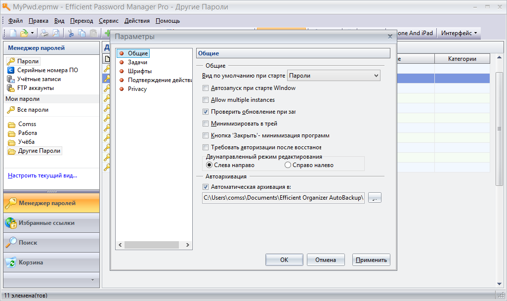Click main list scroll-down arrow
This screenshot has width=507, height=301.
pos(499,284)
